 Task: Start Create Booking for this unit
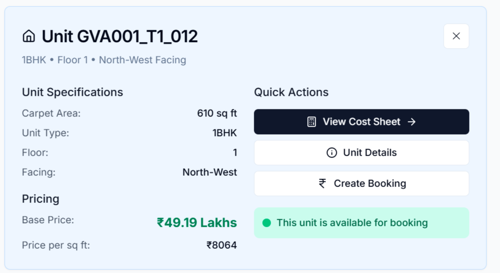(361, 183)
